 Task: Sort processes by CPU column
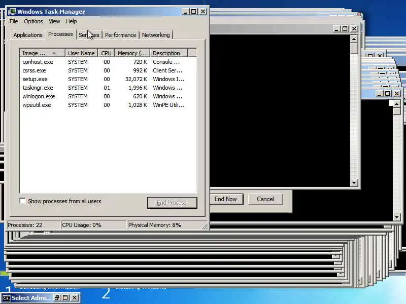click(106, 53)
